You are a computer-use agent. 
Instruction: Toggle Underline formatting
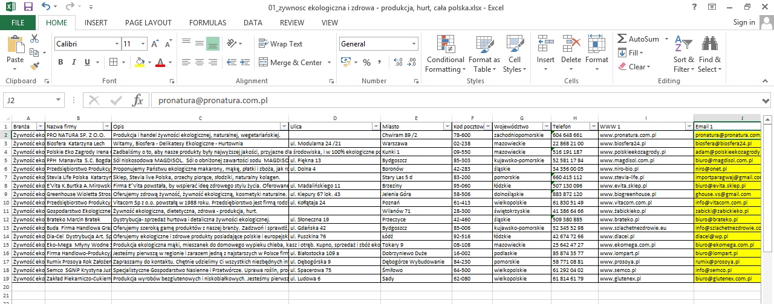point(87,62)
